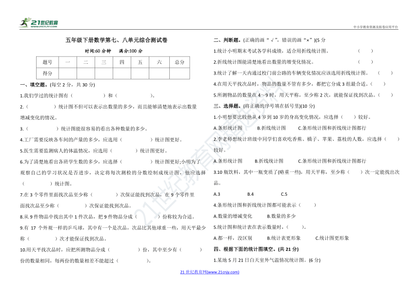Click the line 份的数量相同，每两份的数量相差不能超过
This screenshot has width=420, height=296.
point(86,261)
